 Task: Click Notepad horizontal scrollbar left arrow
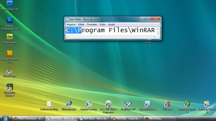pyautogui.click(x=67, y=37)
